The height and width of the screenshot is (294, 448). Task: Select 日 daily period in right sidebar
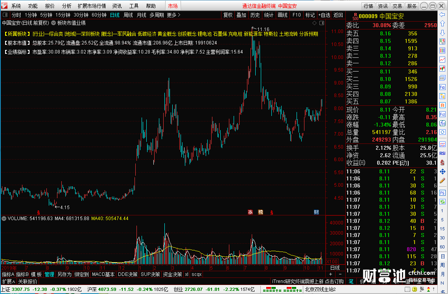coord(442,256)
